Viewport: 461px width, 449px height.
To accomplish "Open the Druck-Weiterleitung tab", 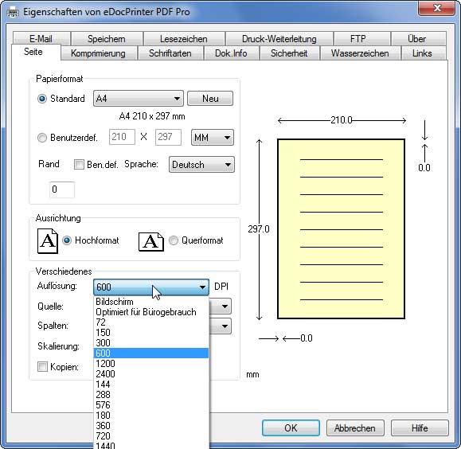I will [x=279, y=39].
